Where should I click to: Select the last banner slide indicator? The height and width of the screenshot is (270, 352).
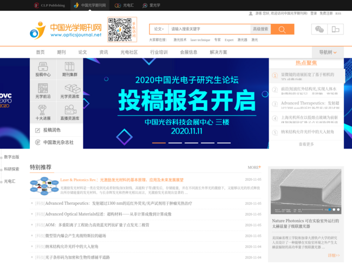pyautogui.click(x=224, y=143)
